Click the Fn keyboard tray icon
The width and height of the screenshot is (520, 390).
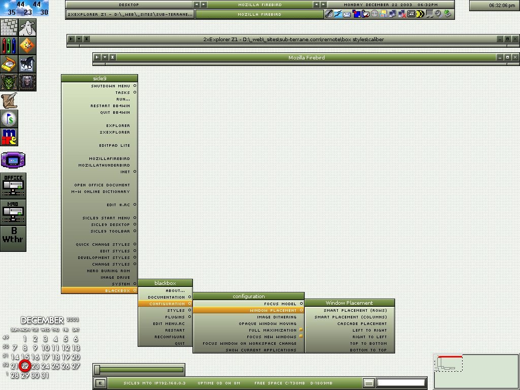411,14
